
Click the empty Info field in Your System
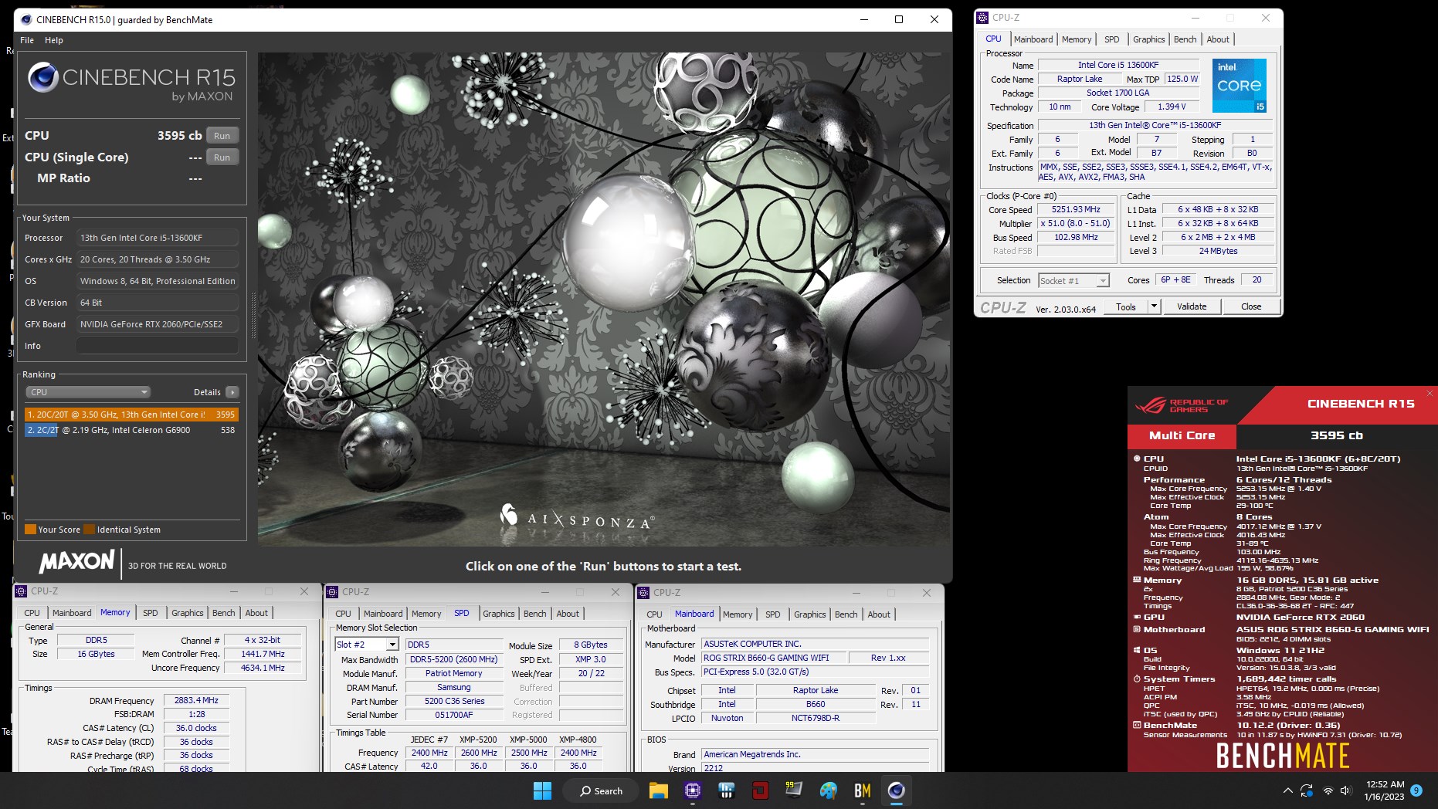[x=158, y=346]
